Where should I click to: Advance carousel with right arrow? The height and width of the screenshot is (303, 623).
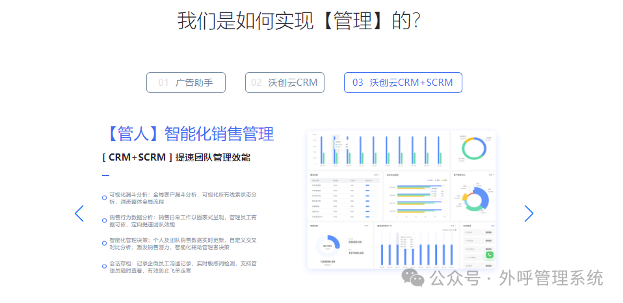tap(529, 214)
